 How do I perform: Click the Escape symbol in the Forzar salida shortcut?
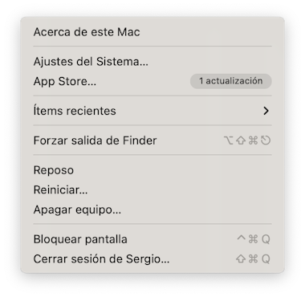coord(266,140)
